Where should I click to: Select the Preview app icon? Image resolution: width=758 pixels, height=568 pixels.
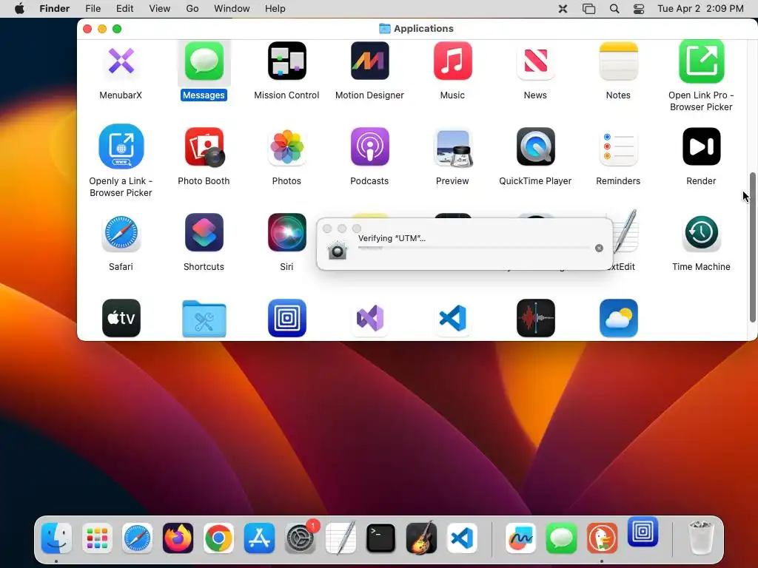click(453, 147)
